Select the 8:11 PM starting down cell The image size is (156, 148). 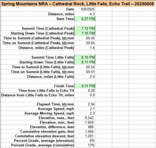point(85,62)
